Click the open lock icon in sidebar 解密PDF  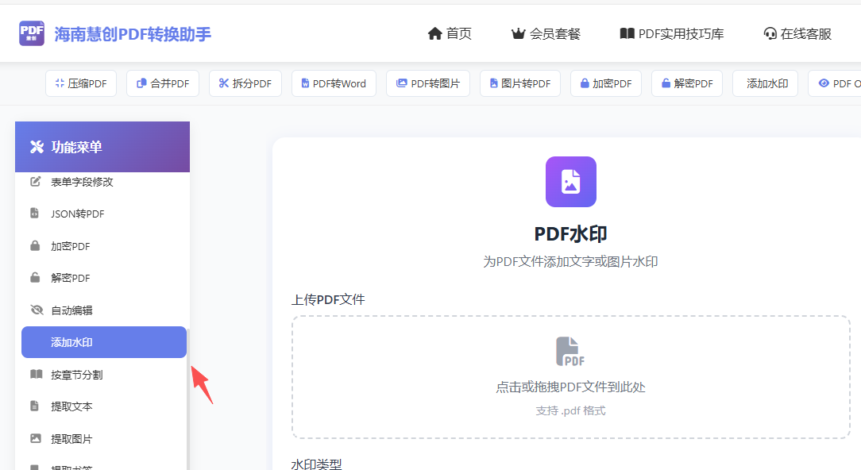(x=35, y=277)
